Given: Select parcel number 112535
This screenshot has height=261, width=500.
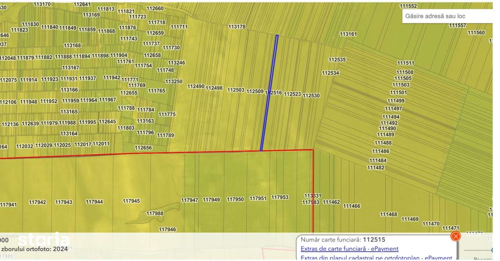Looking at the screenshot, I should (337, 60).
